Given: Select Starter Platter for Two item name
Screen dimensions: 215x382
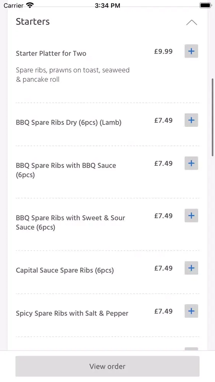Looking at the screenshot, I should pyautogui.click(x=51, y=53).
